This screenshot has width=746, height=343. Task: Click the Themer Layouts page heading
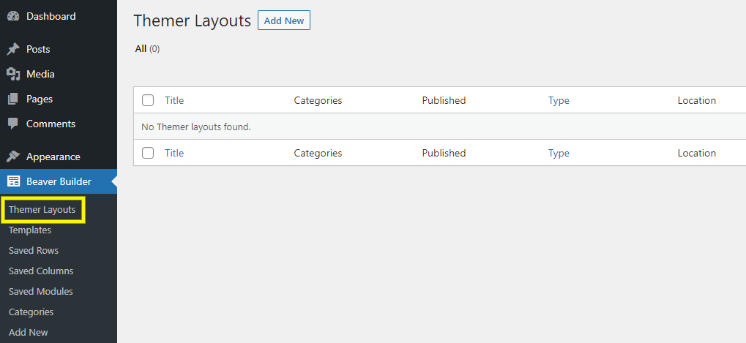[x=193, y=21]
